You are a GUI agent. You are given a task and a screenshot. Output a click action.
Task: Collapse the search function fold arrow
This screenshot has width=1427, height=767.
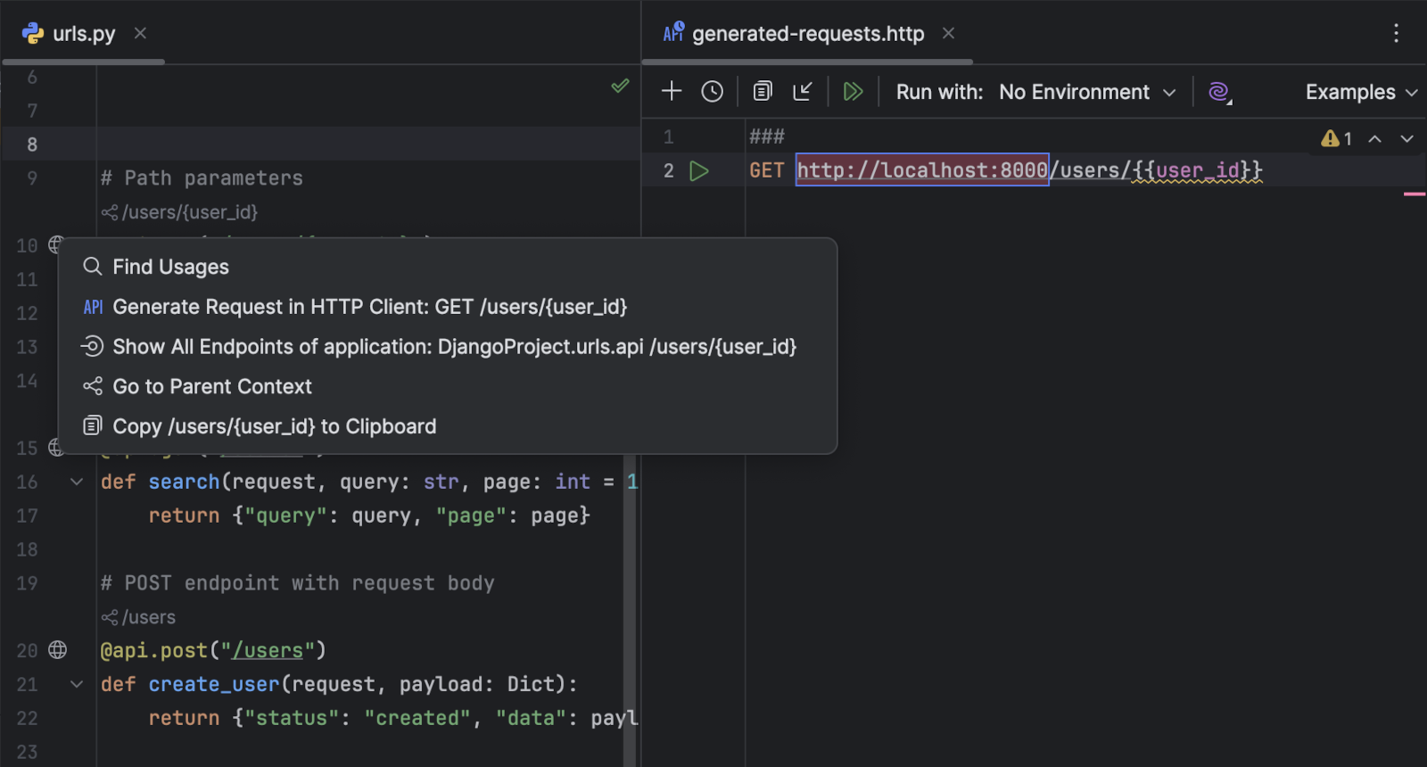(77, 482)
